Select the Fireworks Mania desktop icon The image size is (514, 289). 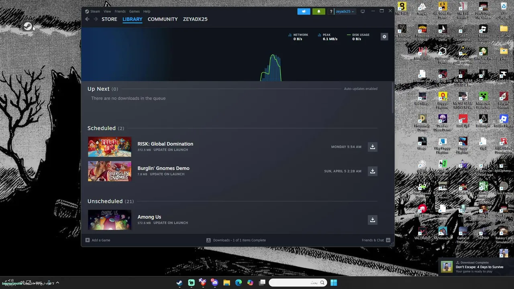pyautogui.click(x=422, y=33)
